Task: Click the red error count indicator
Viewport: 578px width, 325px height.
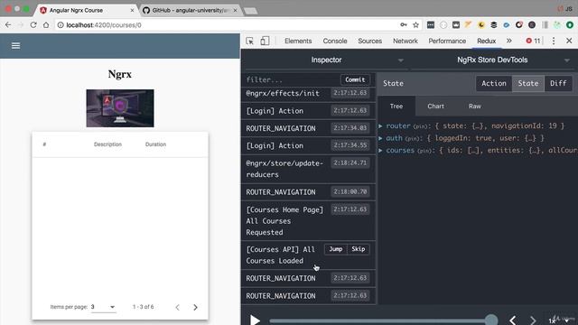Action: pos(533,41)
